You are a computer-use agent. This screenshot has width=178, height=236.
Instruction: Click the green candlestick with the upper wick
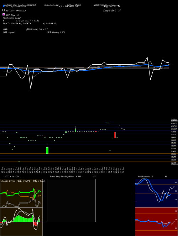coord(75,130)
